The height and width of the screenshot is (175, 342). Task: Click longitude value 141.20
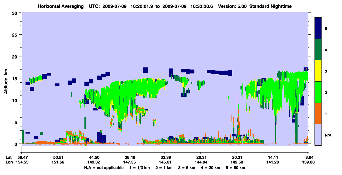pyautogui.click(x=272, y=162)
